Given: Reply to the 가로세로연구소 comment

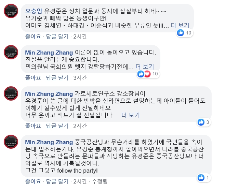Looking at the screenshot, I should tap(57, 126).
